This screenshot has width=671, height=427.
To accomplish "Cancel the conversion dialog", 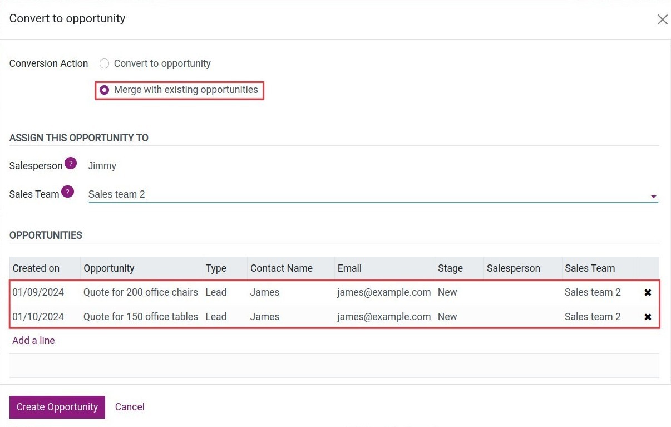I will 130,407.
